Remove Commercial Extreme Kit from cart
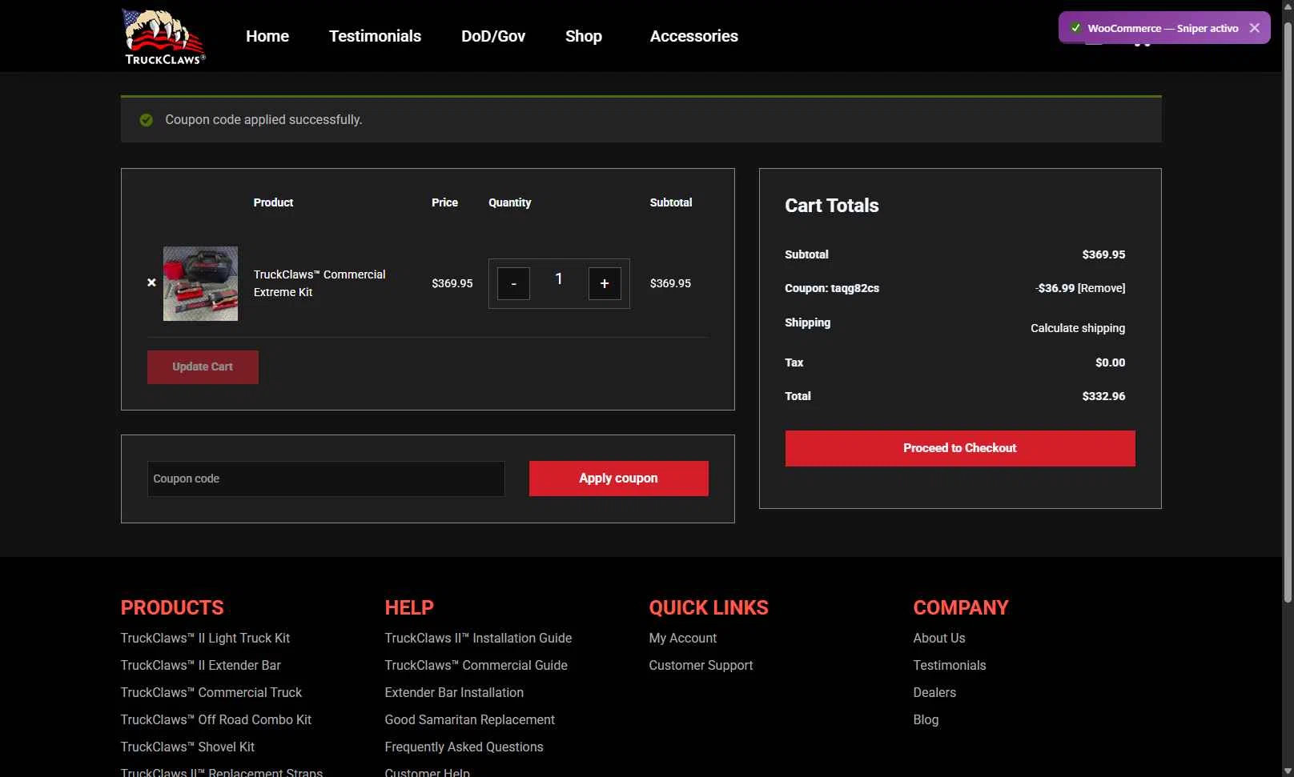1294x777 pixels. (151, 282)
